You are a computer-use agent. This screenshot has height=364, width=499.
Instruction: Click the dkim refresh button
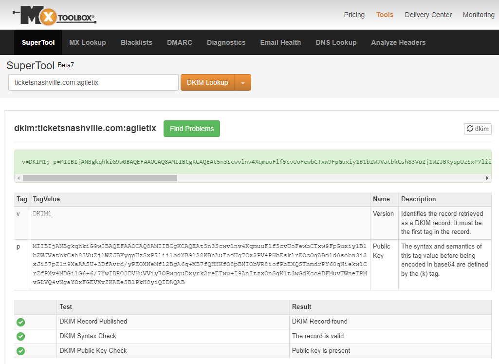tap(478, 129)
